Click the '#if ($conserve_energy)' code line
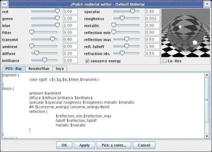The height and width of the screenshot is (152, 212). coord(69,107)
